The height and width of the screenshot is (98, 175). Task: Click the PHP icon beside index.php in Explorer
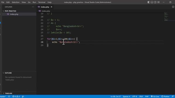(x=8, y=14)
